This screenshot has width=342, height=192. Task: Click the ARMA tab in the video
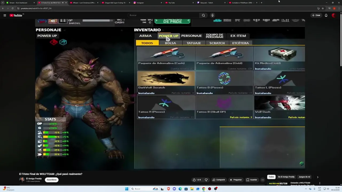tap(145, 36)
